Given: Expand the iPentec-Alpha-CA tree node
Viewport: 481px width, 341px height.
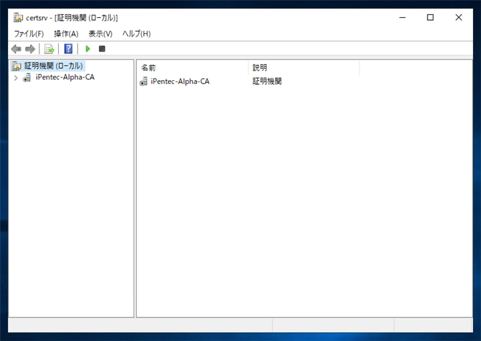Looking at the screenshot, I should [16, 78].
